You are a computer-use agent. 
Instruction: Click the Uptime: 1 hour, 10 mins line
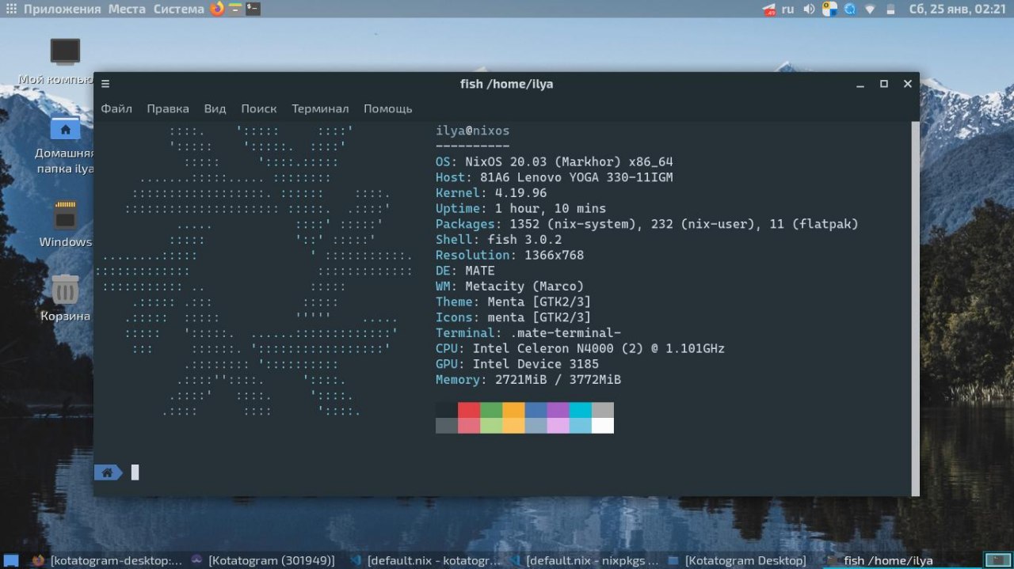(x=520, y=208)
